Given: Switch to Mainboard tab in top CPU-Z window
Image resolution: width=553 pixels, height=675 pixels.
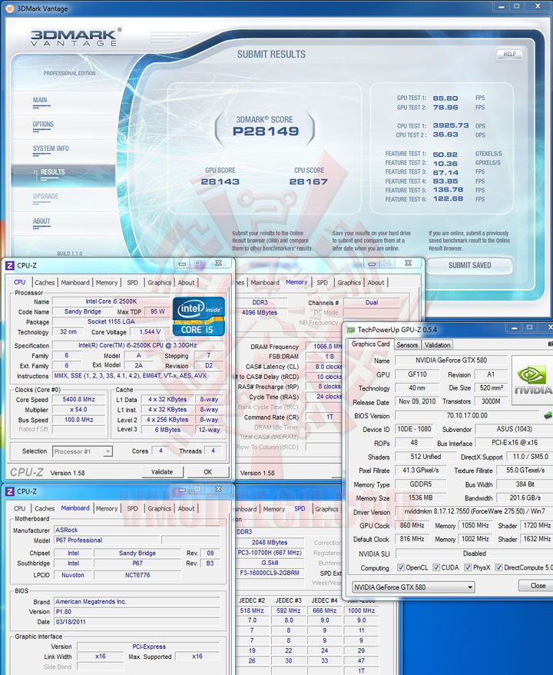Looking at the screenshot, I should [75, 282].
